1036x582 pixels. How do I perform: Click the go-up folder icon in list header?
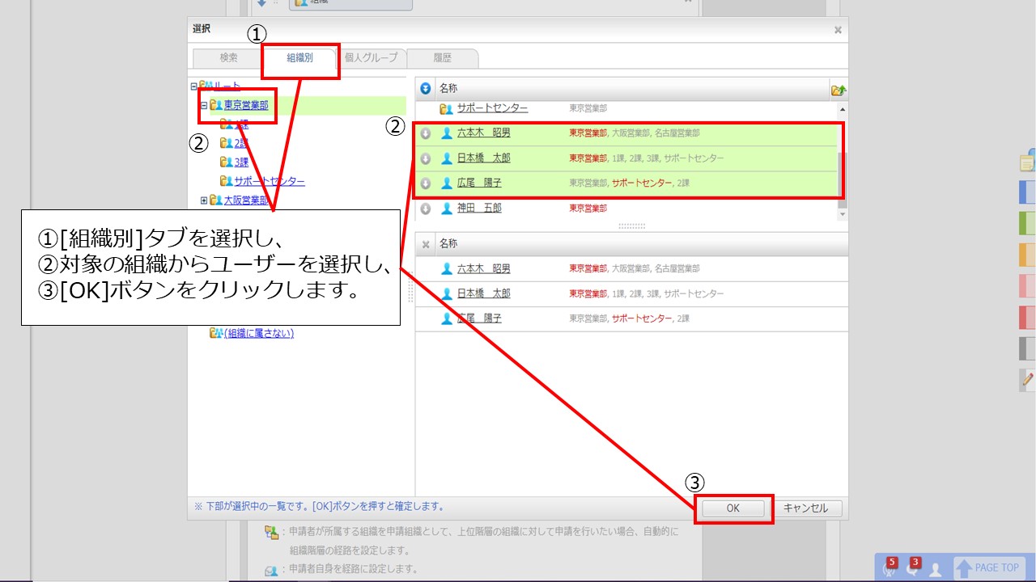coord(838,90)
